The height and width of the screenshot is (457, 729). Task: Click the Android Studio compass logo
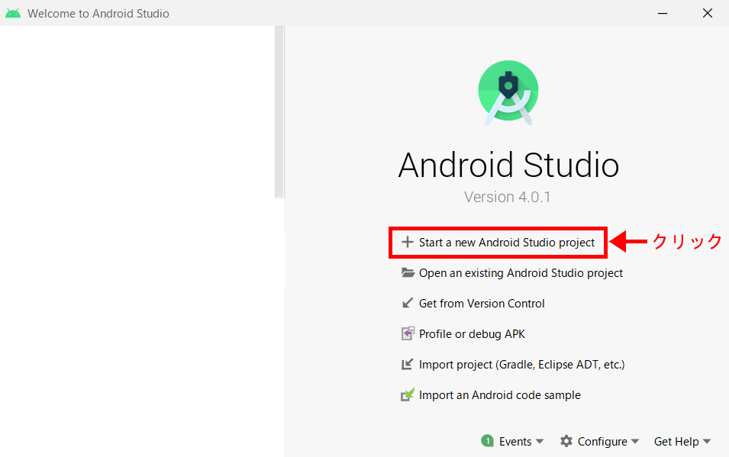(x=508, y=93)
